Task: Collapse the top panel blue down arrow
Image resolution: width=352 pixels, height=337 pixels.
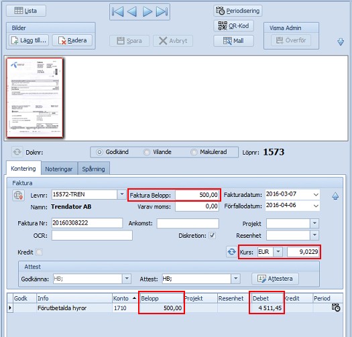Action: point(341,42)
